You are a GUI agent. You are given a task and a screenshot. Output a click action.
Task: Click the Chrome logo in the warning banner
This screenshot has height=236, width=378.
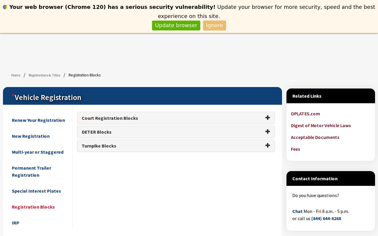click(5, 7)
